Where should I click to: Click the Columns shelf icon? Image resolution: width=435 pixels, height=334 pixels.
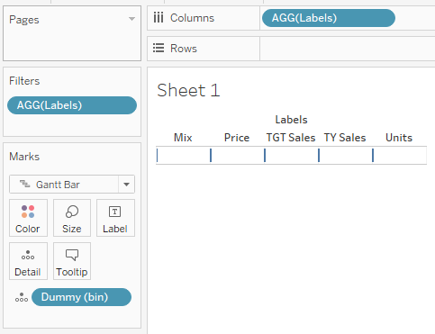click(x=159, y=18)
